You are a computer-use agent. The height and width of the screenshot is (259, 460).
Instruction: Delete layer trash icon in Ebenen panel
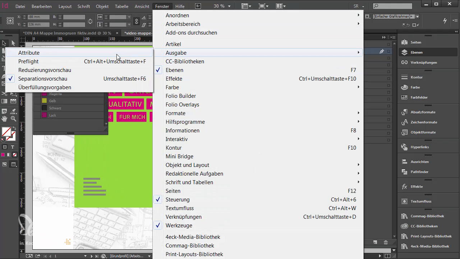(x=386, y=243)
